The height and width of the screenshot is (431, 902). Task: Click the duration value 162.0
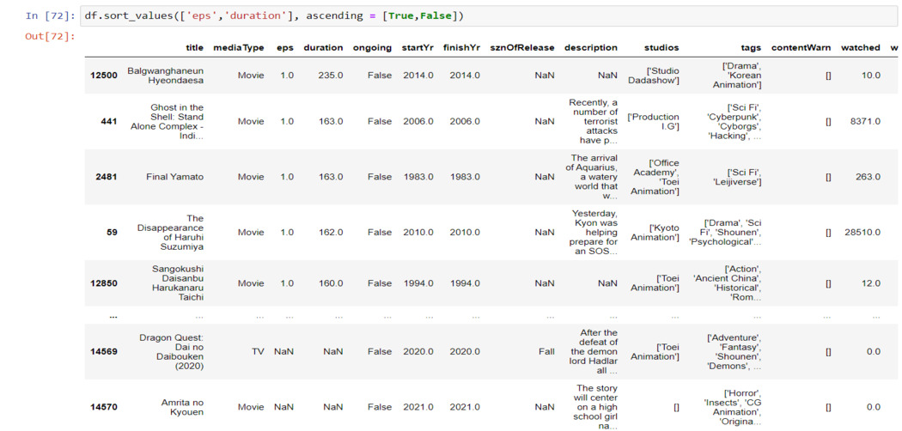[332, 232]
